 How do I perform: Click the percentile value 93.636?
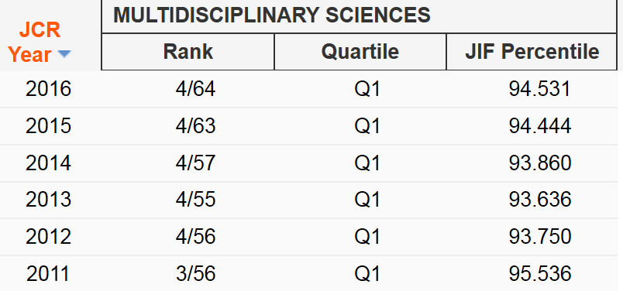click(540, 200)
